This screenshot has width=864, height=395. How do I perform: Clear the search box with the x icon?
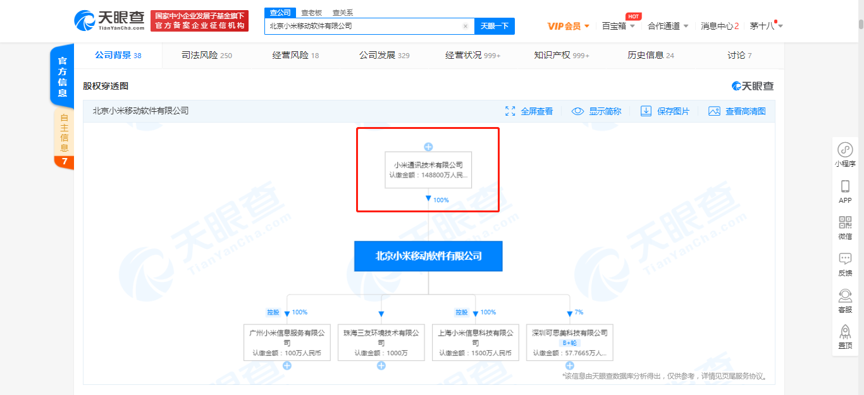click(x=466, y=26)
